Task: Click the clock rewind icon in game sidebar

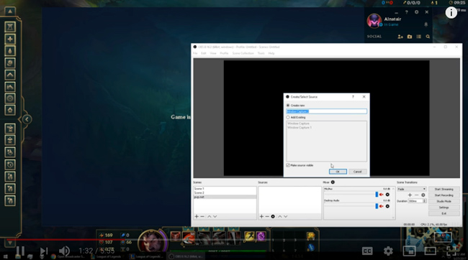Action: pos(10,164)
